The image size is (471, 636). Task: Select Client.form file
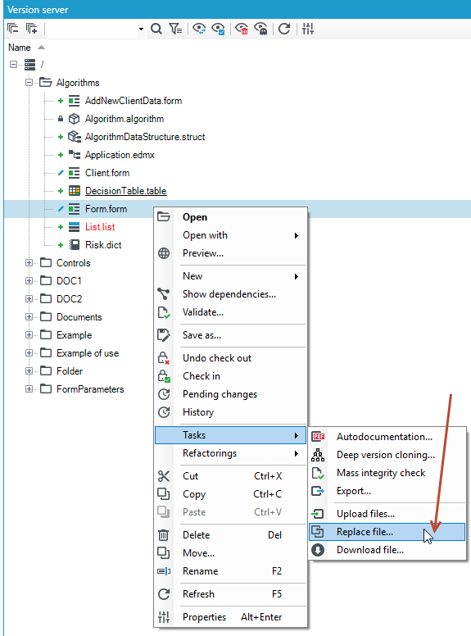(107, 173)
